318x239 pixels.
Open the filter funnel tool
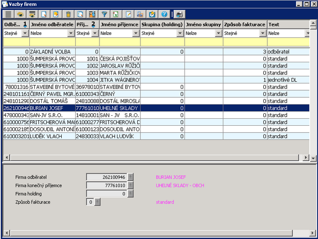coord(105,14)
